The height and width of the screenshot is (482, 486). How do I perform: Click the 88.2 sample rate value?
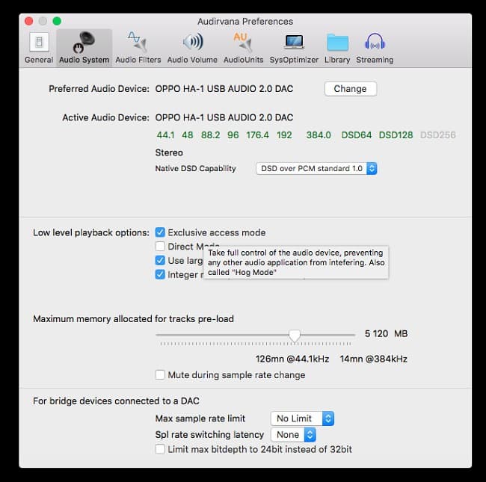(210, 135)
